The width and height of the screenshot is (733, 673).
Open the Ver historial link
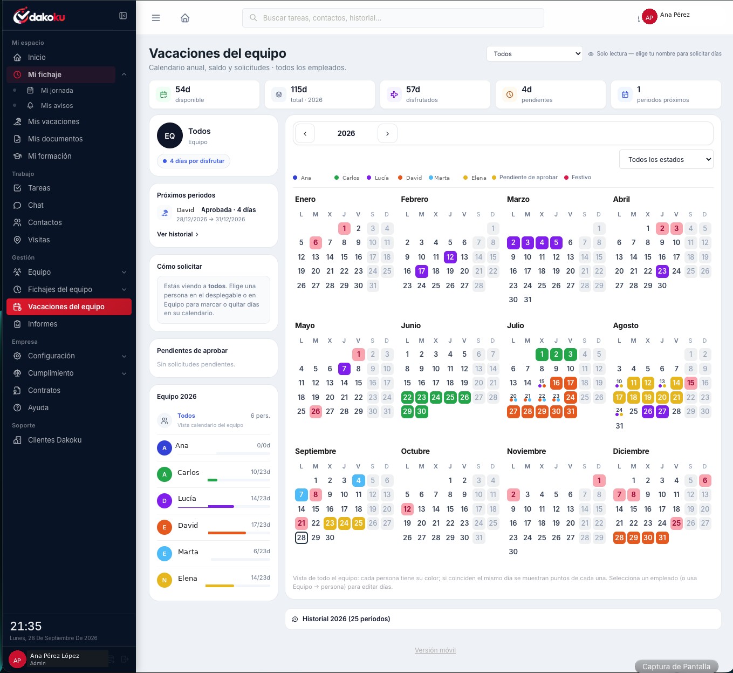pos(177,234)
